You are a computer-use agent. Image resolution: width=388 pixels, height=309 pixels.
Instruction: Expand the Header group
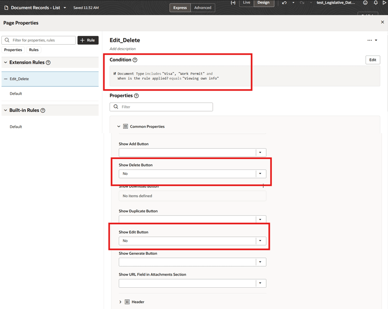(120, 302)
